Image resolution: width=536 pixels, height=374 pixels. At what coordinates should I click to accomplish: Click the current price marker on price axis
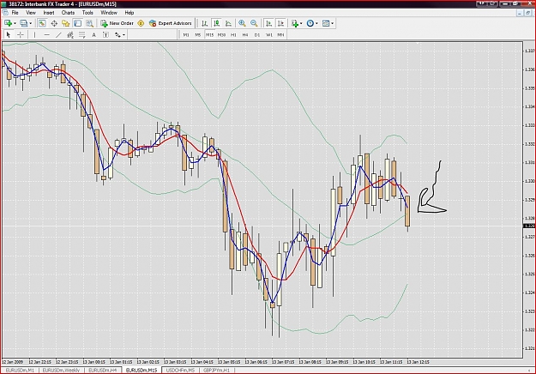(x=529, y=226)
